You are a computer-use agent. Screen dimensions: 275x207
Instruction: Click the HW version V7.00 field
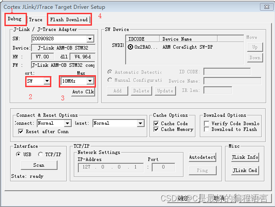[x=42, y=57]
